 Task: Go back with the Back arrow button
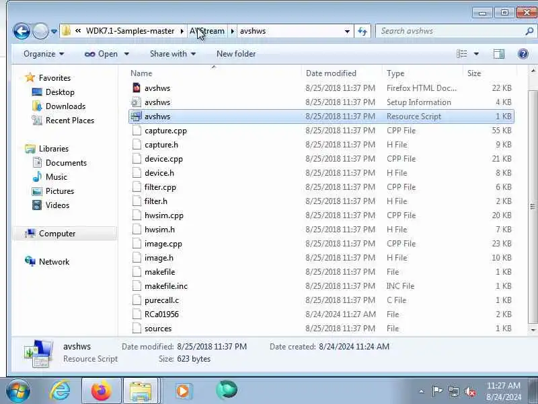pyautogui.click(x=22, y=31)
